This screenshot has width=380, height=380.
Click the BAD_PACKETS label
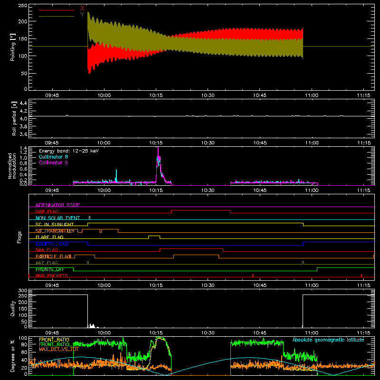(52, 275)
